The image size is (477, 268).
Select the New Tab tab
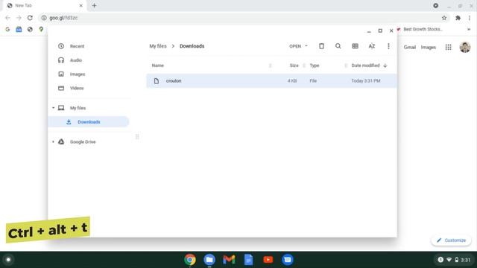(44, 5)
